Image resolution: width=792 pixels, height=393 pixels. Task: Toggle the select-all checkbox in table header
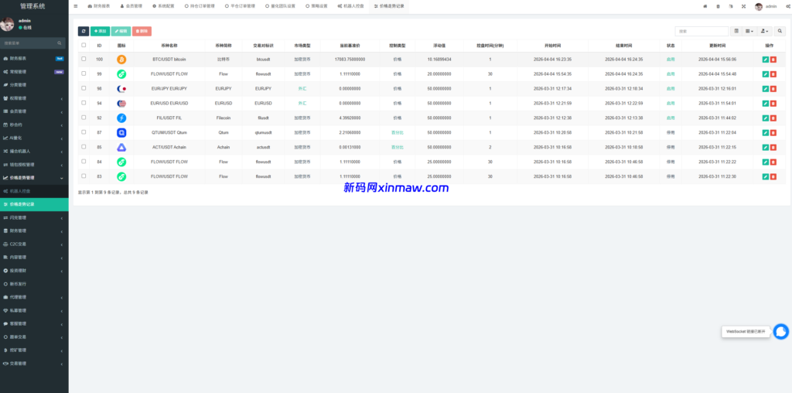[x=84, y=45]
